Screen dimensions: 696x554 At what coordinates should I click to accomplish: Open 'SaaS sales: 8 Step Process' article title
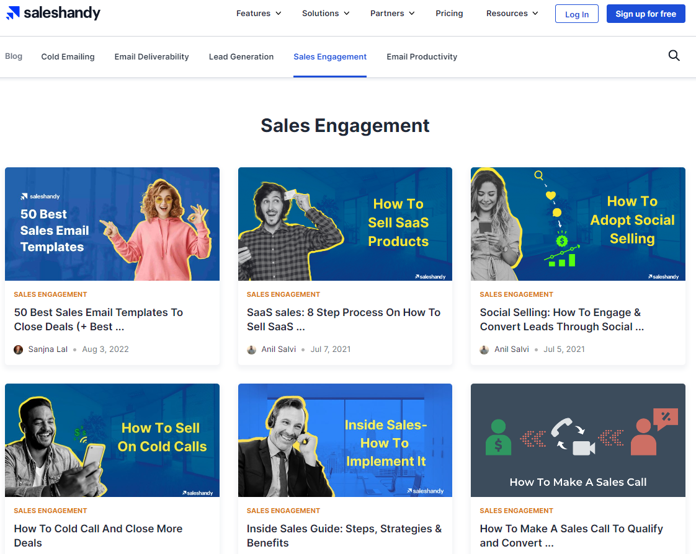(x=344, y=319)
